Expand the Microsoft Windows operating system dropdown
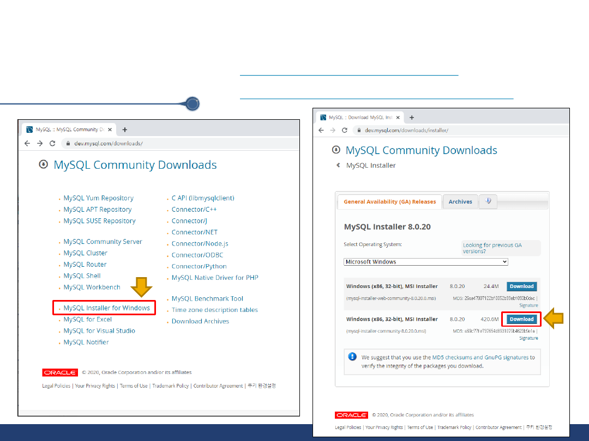Screen dimensions: 589x441 point(425,262)
